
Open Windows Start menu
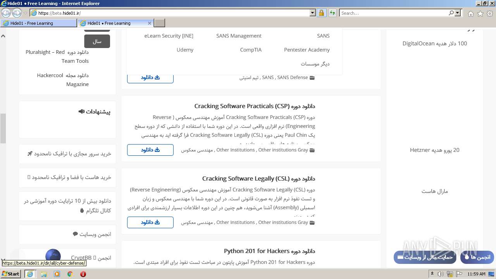coord(11,274)
